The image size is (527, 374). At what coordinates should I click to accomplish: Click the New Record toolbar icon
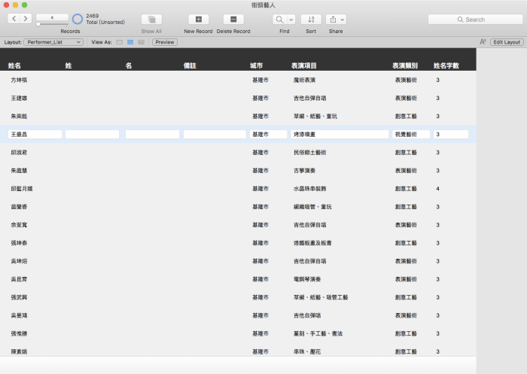198,20
